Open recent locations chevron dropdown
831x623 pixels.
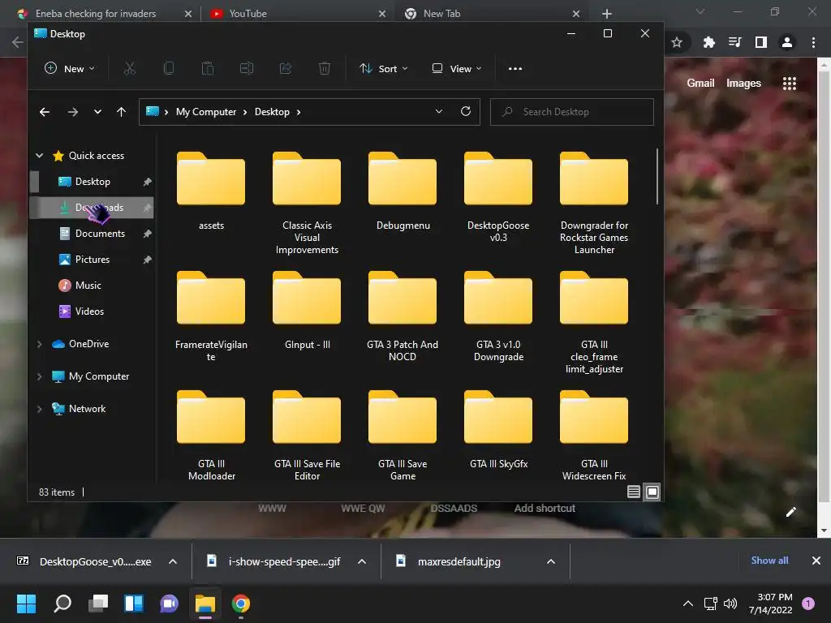click(97, 112)
